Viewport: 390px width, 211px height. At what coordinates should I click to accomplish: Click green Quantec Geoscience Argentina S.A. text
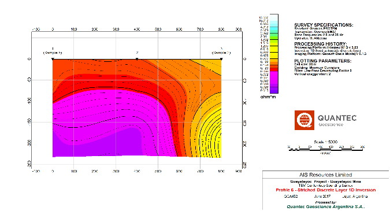coord(326,206)
